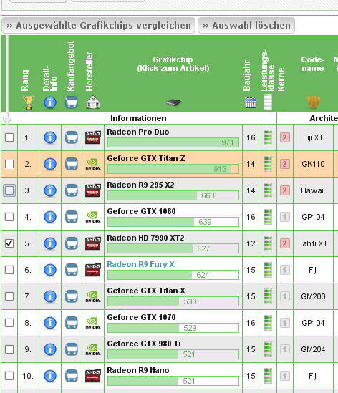Viewport: 338px width, 393px height.
Task: Open detail info for Geforce GTX Titan X
Action: [50, 296]
